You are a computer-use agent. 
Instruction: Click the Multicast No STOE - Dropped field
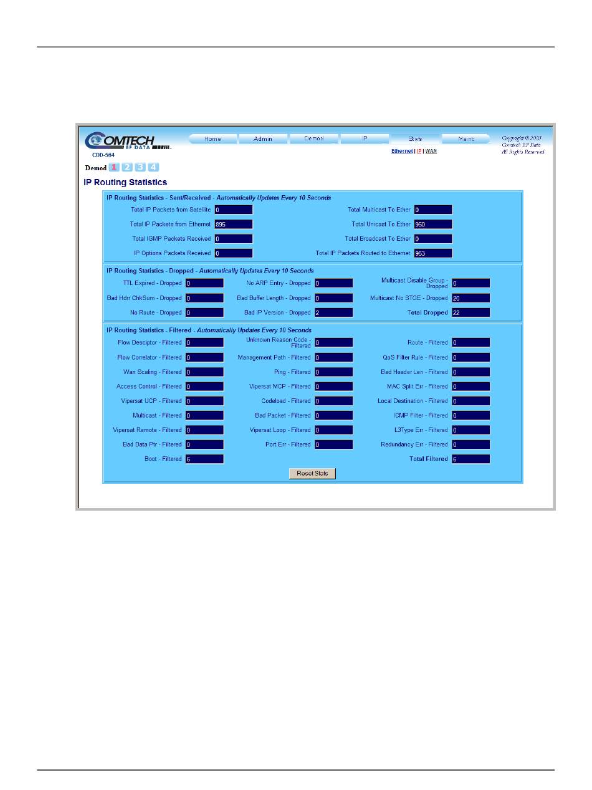pyautogui.click(x=470, y=298)
